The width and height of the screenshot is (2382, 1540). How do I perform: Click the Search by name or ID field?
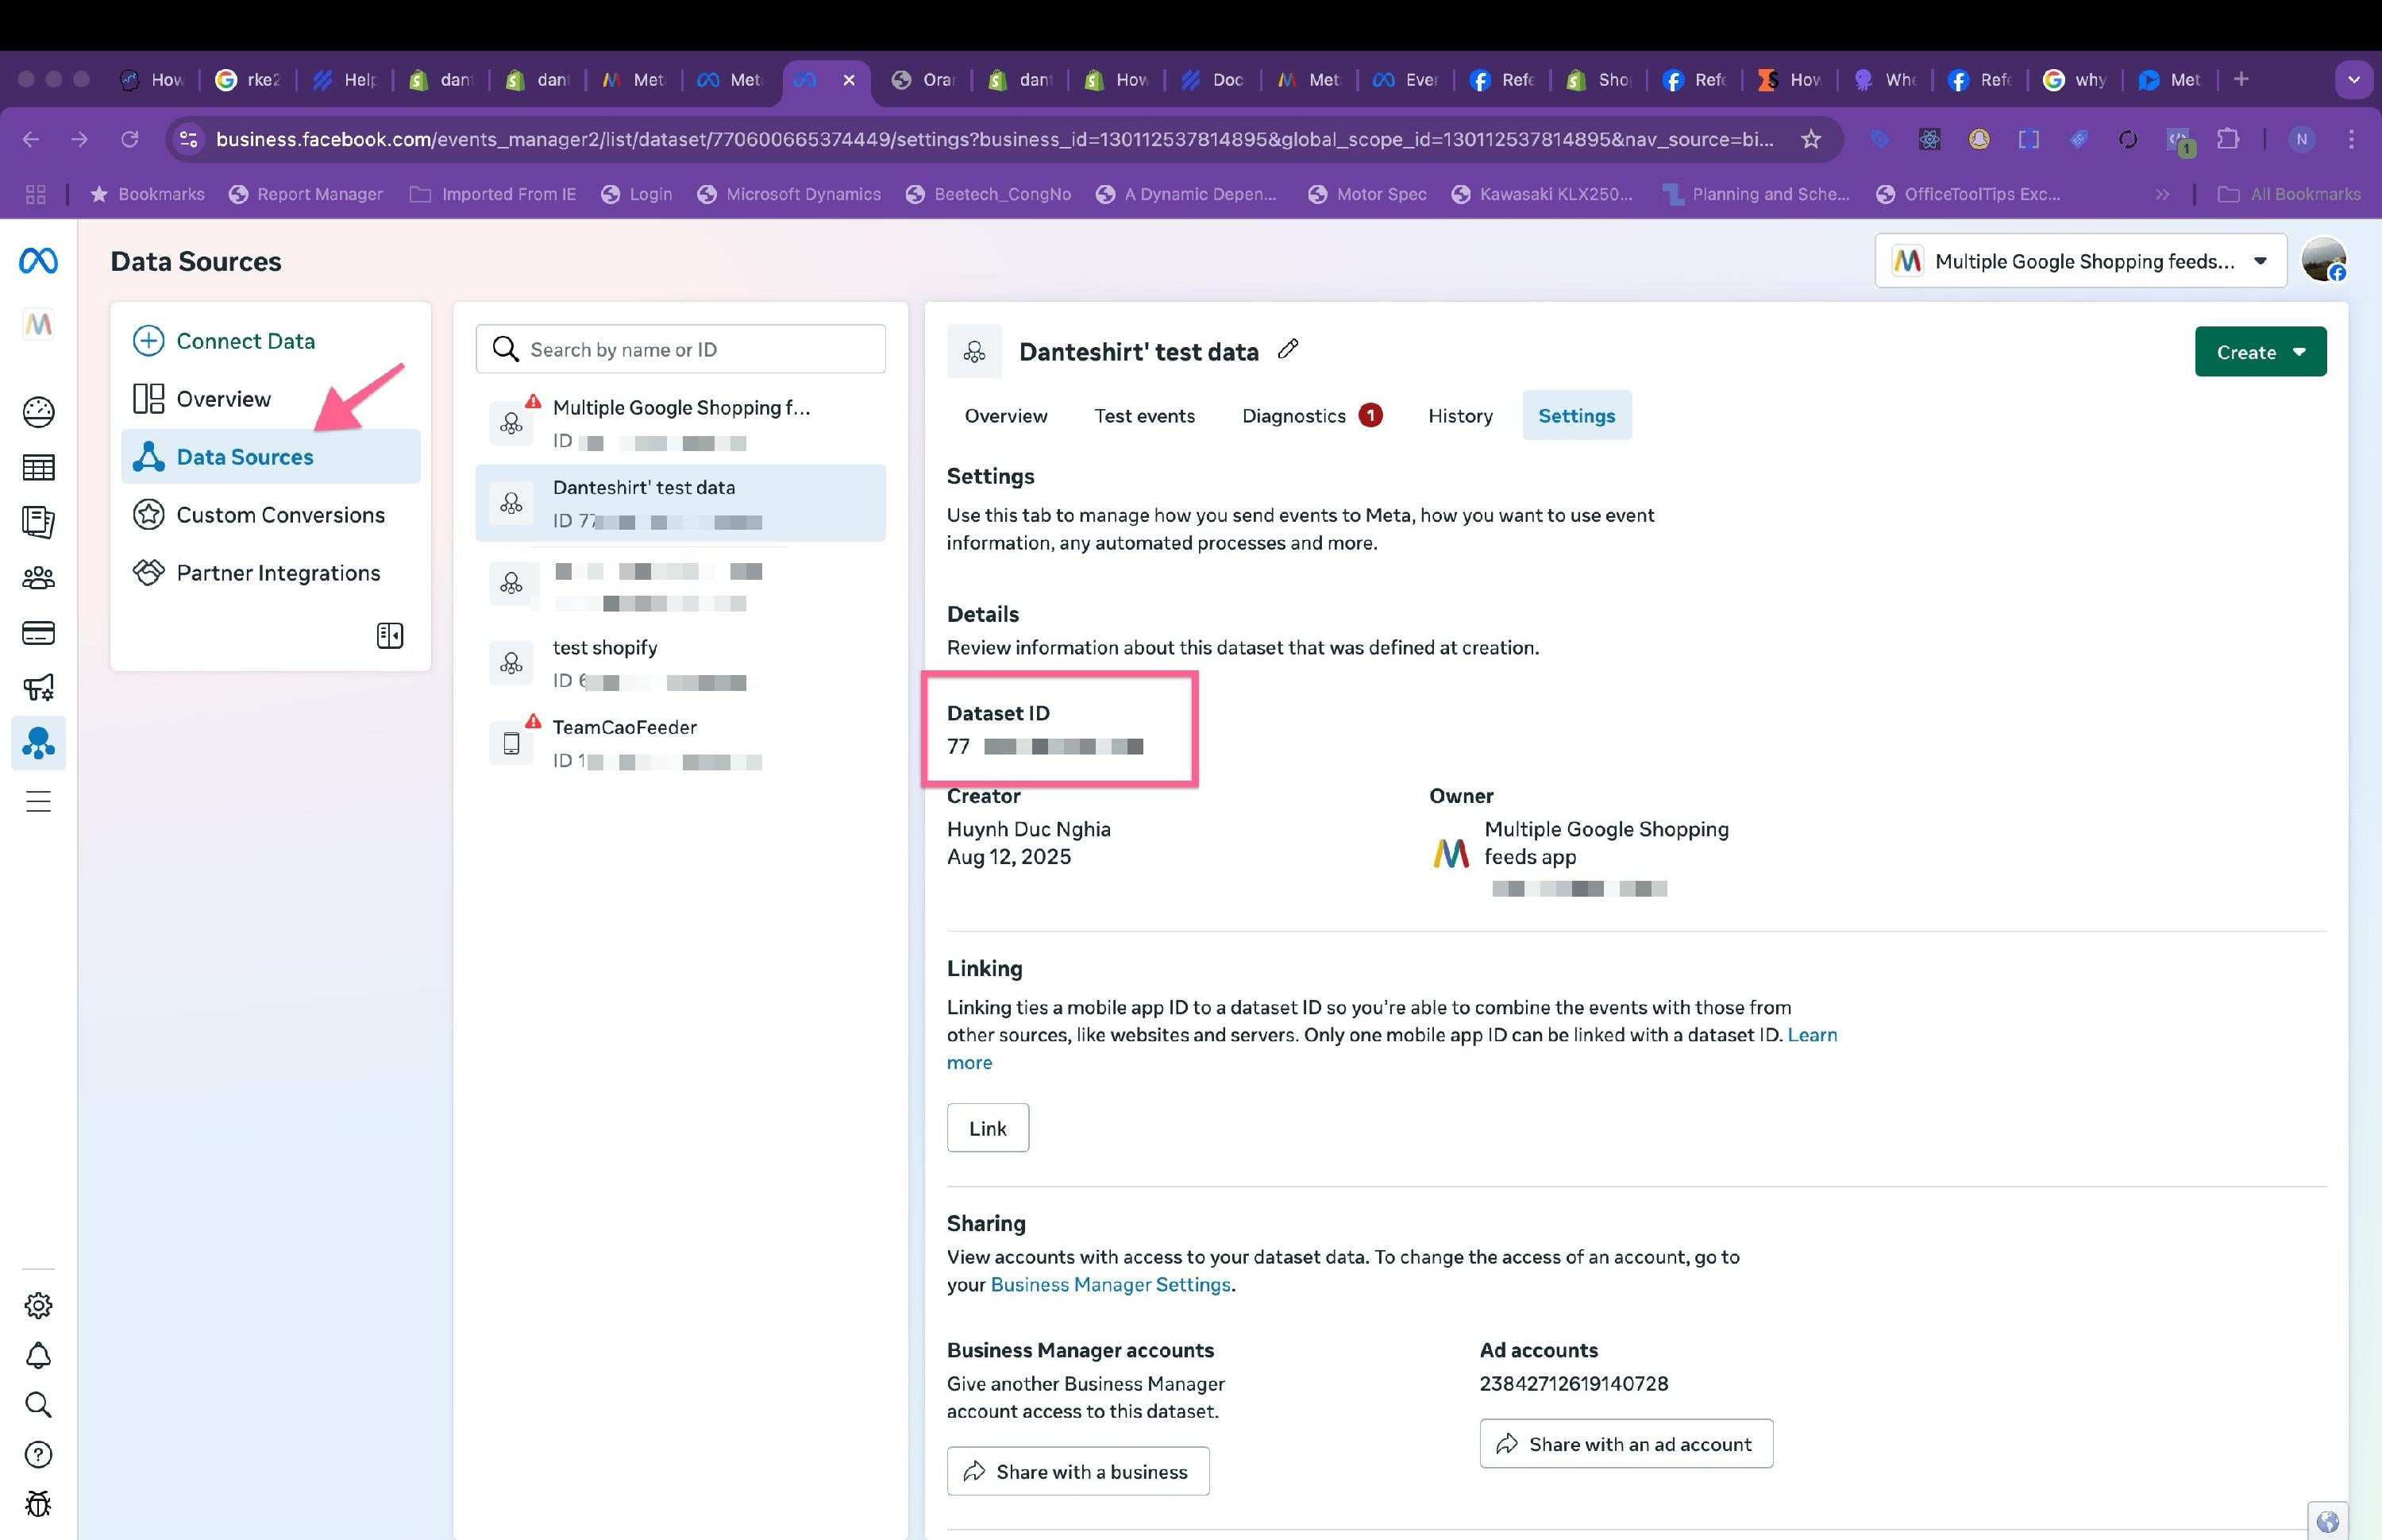click(680, 349)
